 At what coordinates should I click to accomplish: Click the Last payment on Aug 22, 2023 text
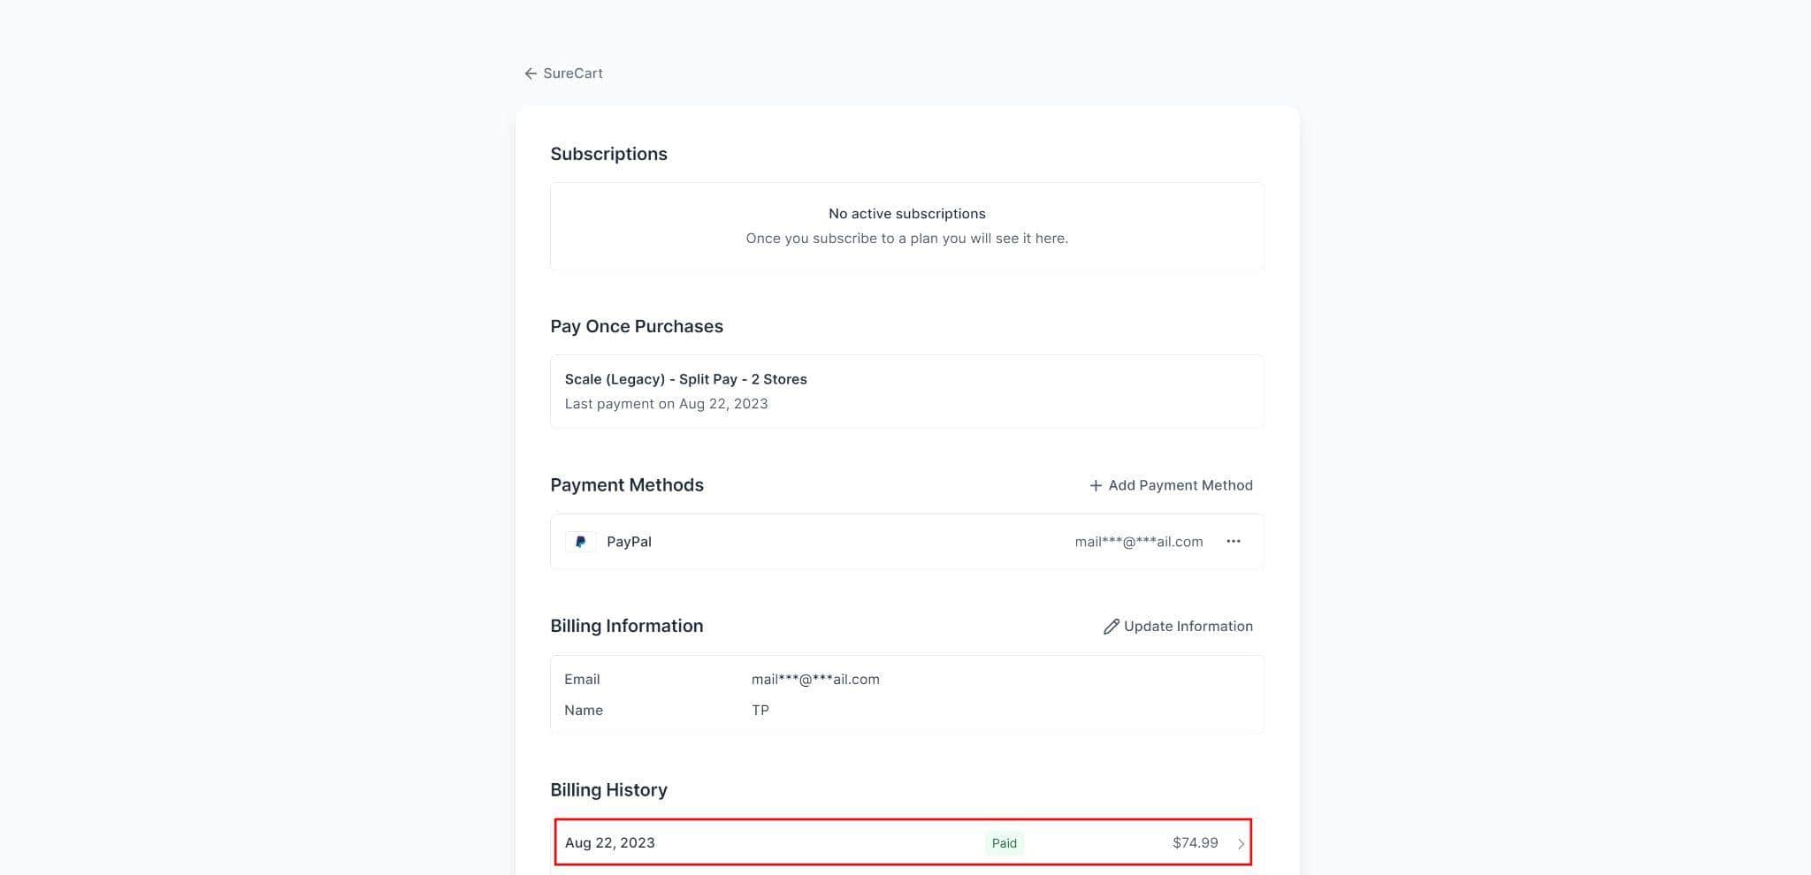point(666,404)
